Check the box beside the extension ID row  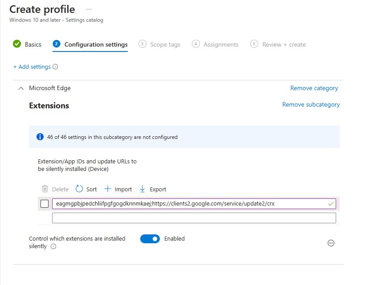[45, 204]
